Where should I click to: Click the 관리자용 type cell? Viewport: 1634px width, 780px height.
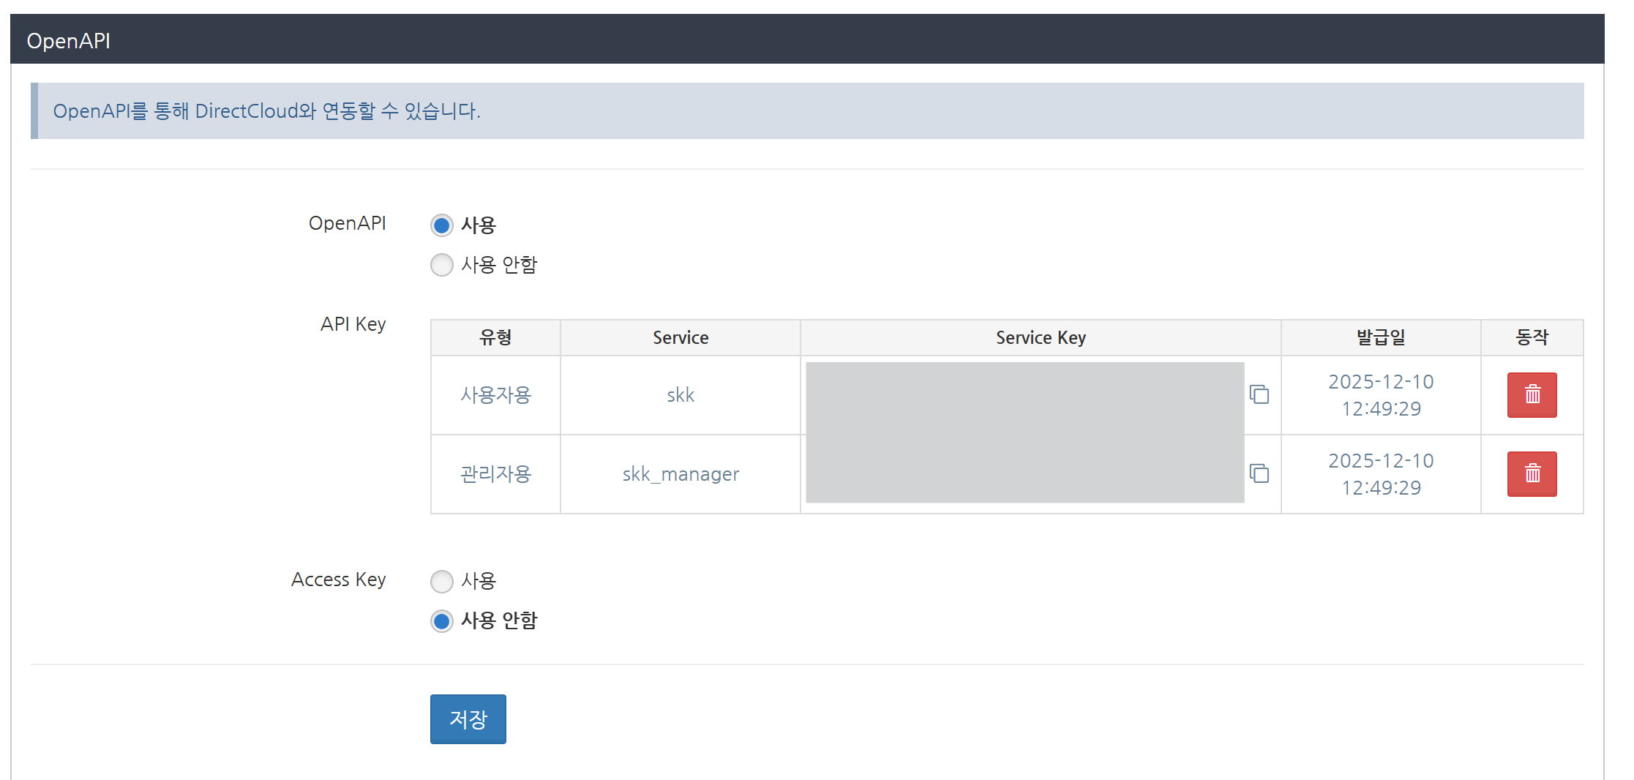point(495,474)
